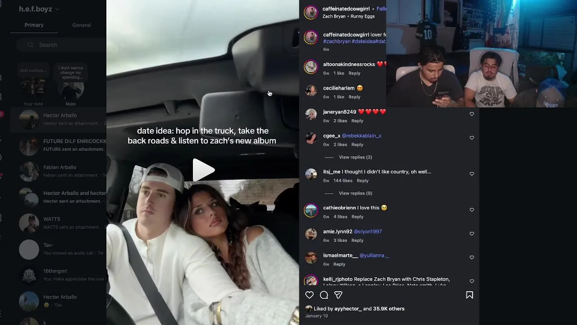Image resolution: width=577 pixels, height=325 pixels.
Task: Open caffeinatedcowgirrl profile avatar in header
Action: 311,12
